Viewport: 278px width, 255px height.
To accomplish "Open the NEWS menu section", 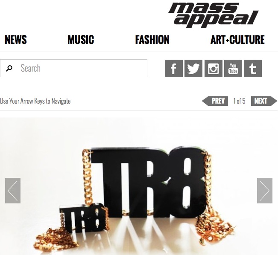I will tap(16, 40).
